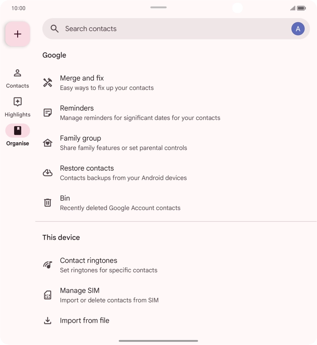This screenshot has height=345, width=317.
Task: Click the Reminders note icon
Action: (48, 113)
